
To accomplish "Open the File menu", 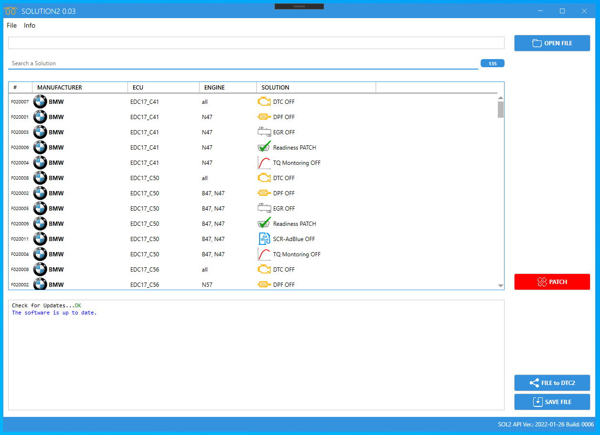I will coord(11,25).
